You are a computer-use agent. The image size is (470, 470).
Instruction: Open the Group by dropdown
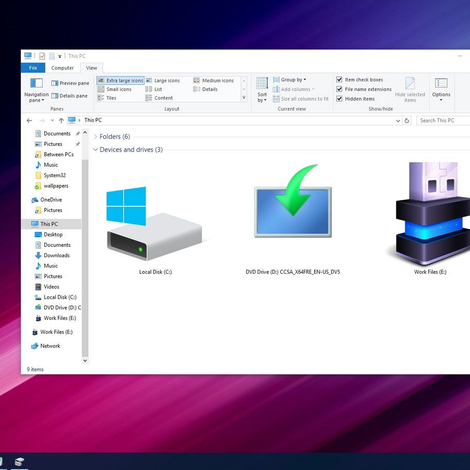tap(291, 79)
